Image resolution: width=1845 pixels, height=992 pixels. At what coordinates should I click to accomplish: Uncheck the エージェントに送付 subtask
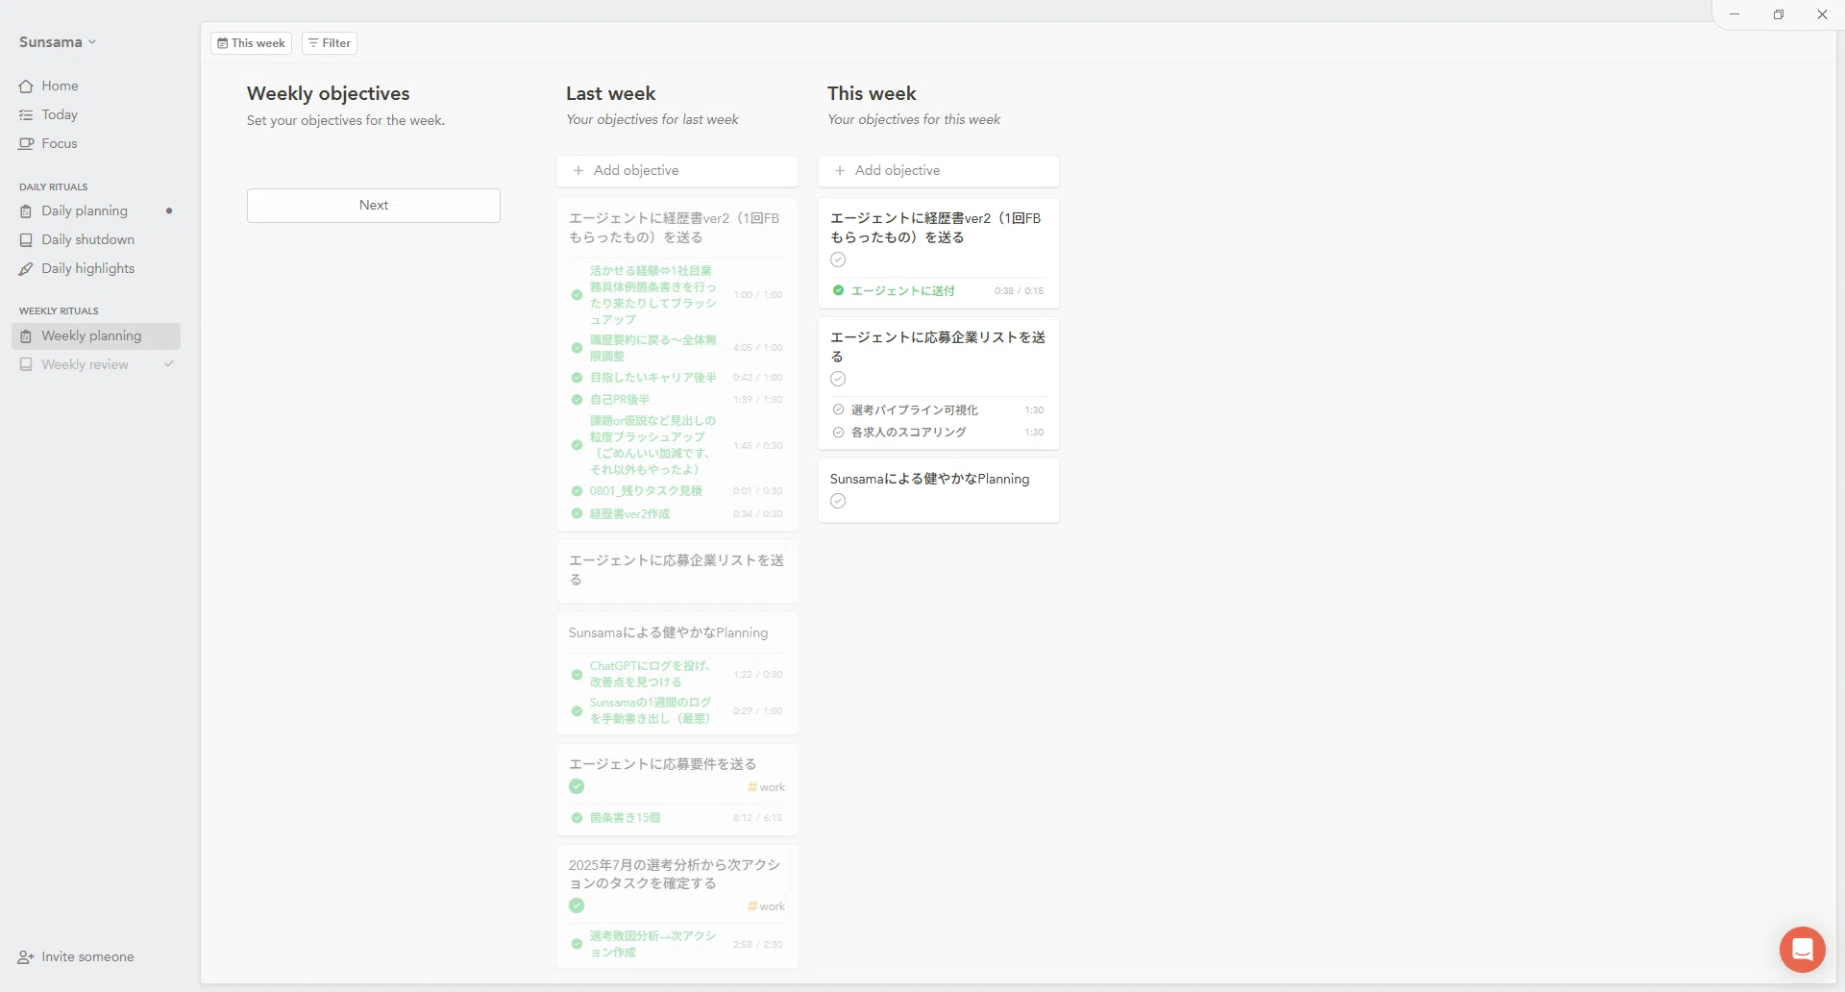838,290
